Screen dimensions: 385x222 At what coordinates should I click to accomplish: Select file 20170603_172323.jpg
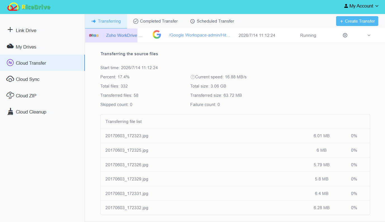point(127,136)
